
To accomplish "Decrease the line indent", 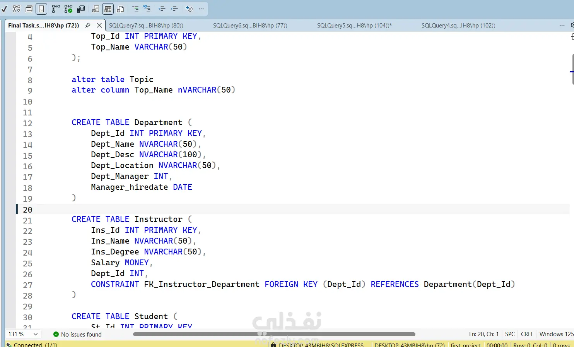I will pyautogui.click(x=162, y=9).
